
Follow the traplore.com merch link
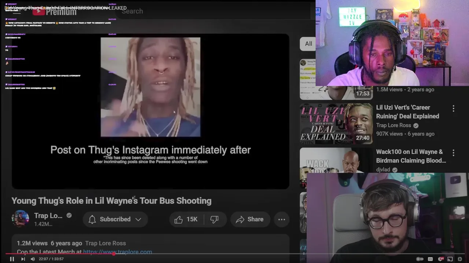117,252
